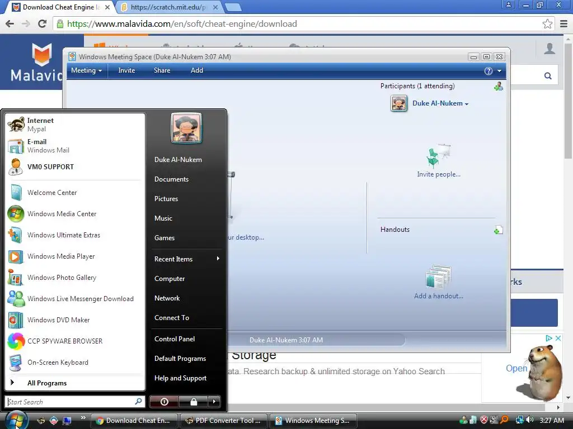This screenshot has width=573, height=429.
Task: Close the hamster advertisement
Action: [x=558, y=338]
